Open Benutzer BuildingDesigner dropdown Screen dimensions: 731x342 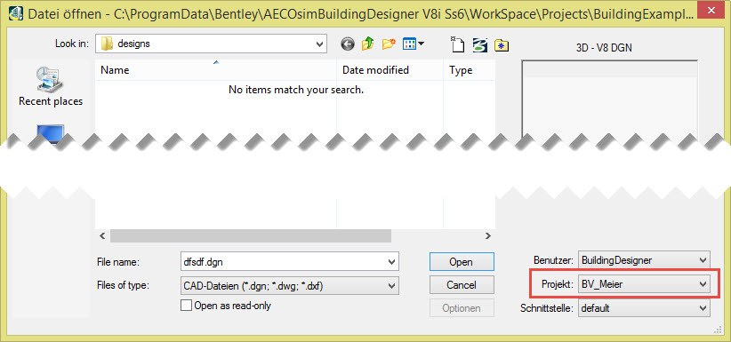[644, 260]
